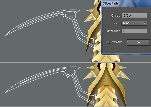
Task: Click the Joins dropdown arrow
Action: coord(145,23)
